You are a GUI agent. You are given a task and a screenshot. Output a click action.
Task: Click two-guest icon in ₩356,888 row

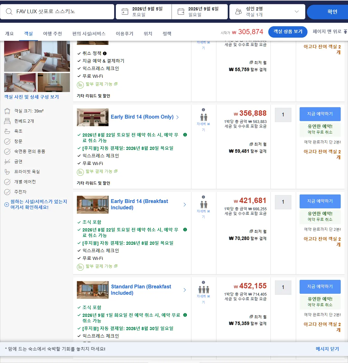[x=204, y=117]
